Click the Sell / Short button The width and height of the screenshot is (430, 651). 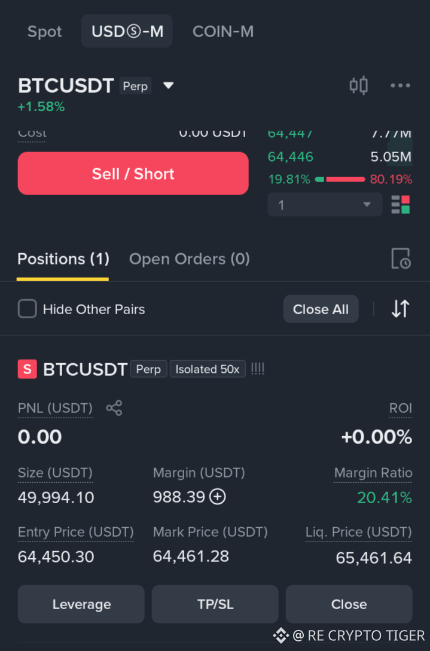(x=133, y=174)
